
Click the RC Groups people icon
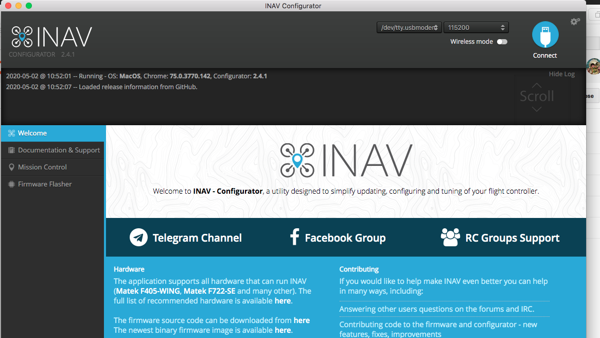tap(450, 237)
